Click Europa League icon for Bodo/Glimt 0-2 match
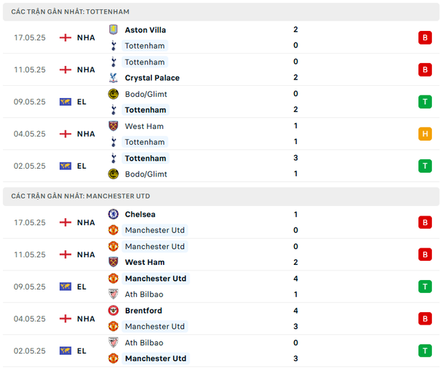 click(66, 102)
